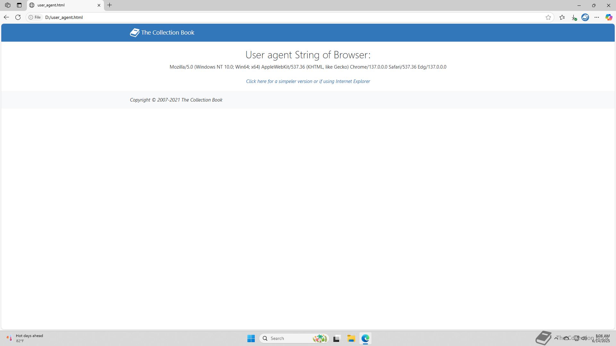This screenshot has height=346, width=616.
Task: Close the user_agent.html tab
Action: (x=99, y=5)
